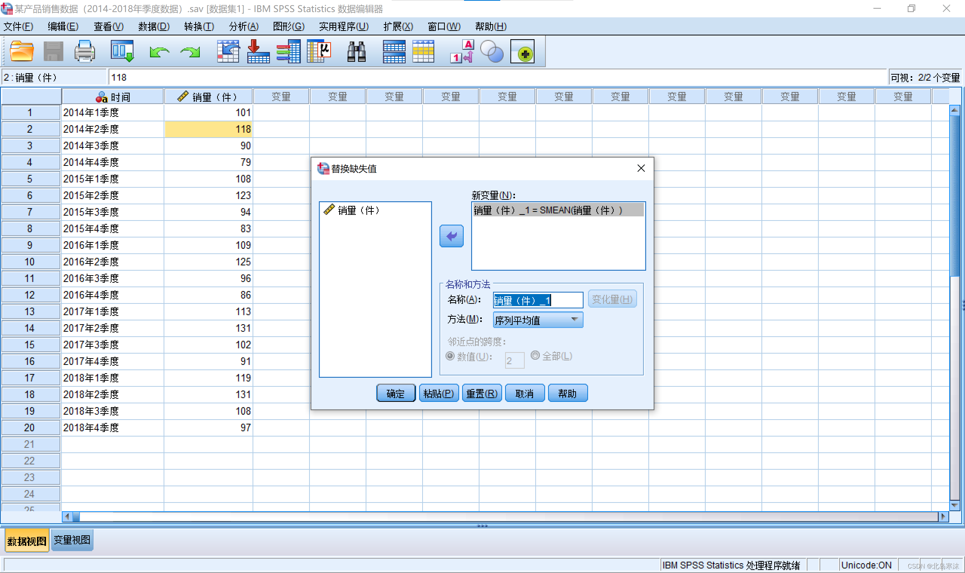Click the blue move-variable arrow button
The width and height of the screenshot is (965, 573).
(451, 236)
